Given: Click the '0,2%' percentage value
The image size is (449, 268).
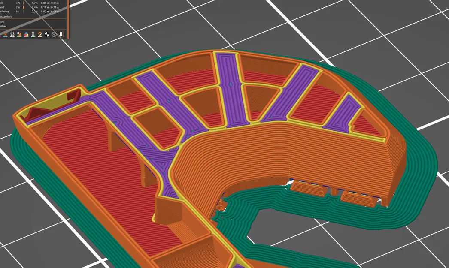Looking at the screenshot, I should (x=35, y=12).
